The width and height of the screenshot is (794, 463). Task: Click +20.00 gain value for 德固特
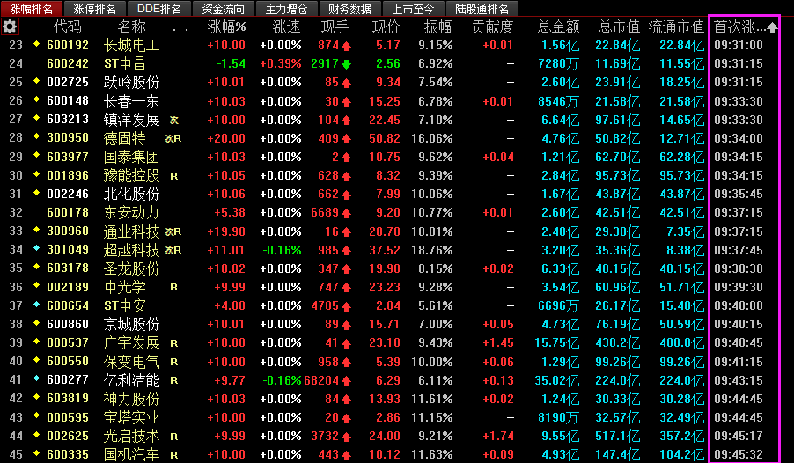[226, 138]
